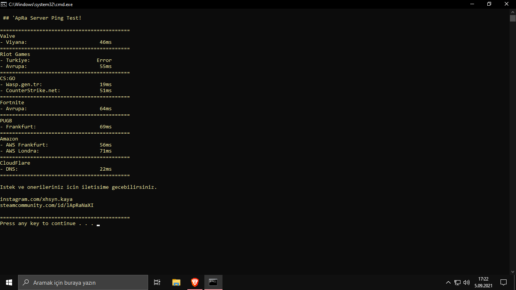This screenshot has height=290, width=516.
Task: Launch File Explorer from the taskbar
Action: click(x=176, y=282)
